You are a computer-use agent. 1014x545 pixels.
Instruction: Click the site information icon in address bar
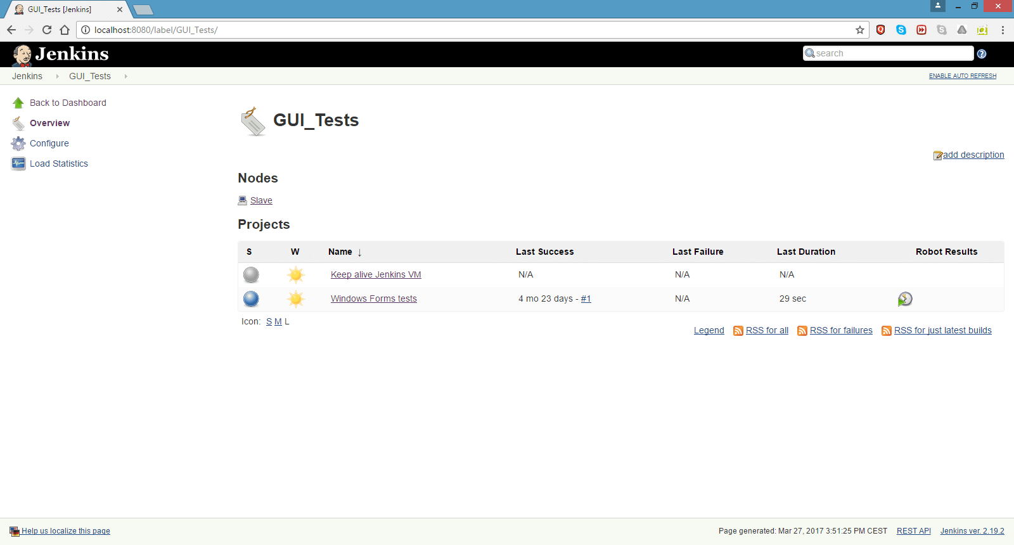point(86,30)
